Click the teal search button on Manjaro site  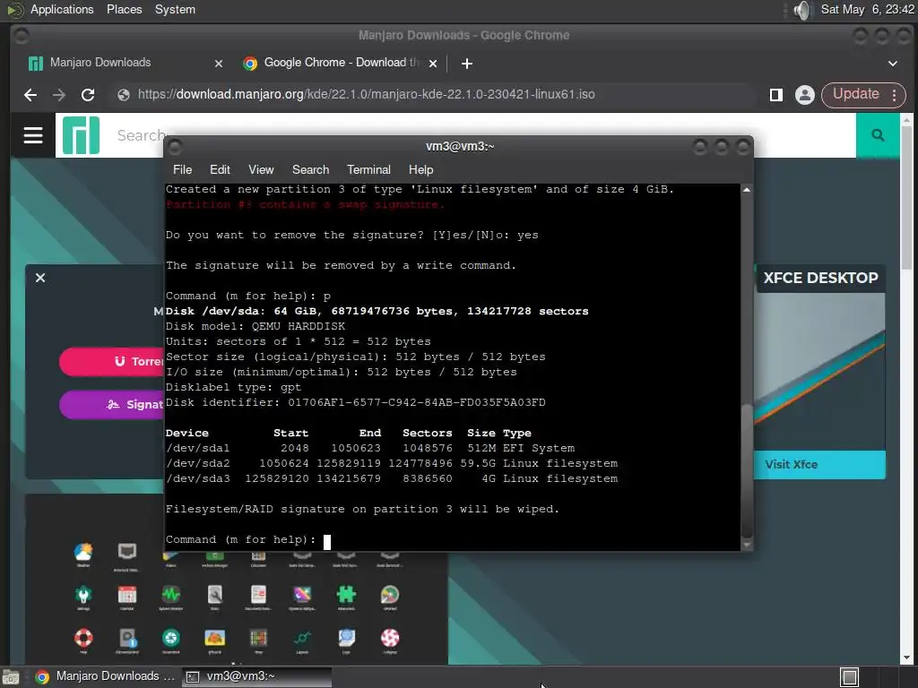click(878, 135)
